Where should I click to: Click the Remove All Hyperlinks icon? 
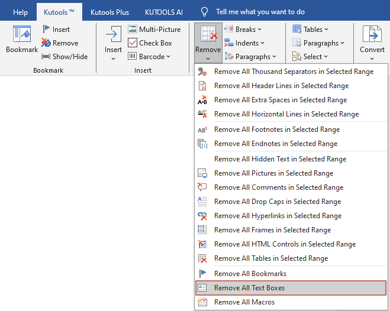[x=202, y=216]
